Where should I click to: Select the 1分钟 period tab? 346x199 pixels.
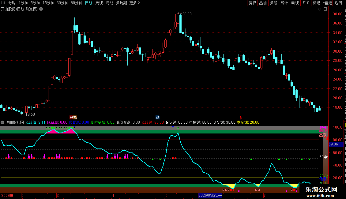[x=23, y=3]
